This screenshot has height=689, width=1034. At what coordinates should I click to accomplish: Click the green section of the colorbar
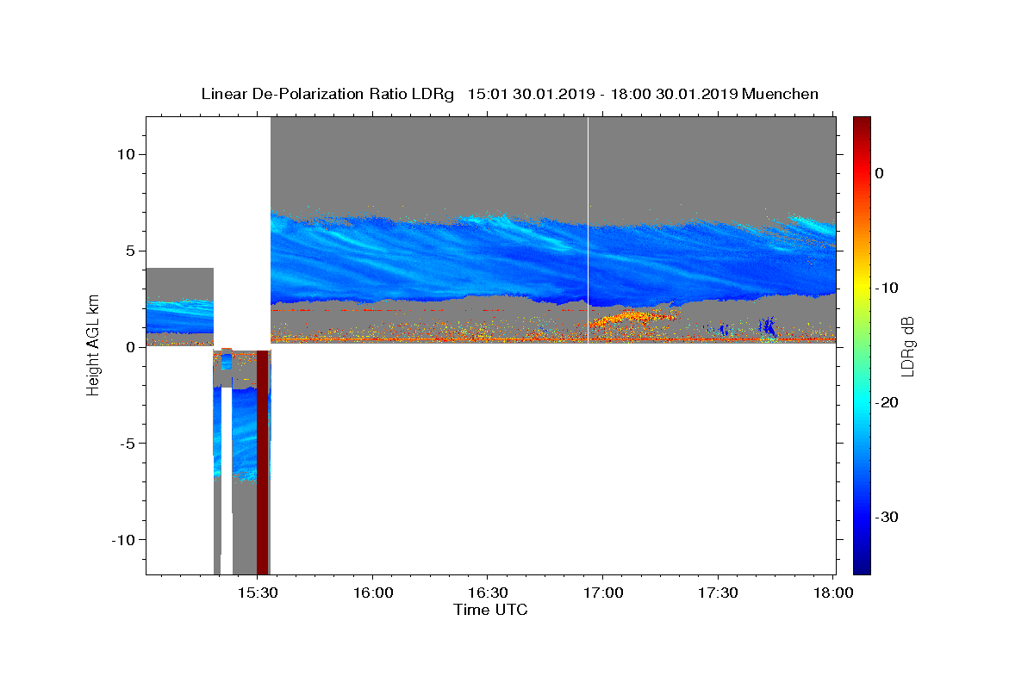pos(862,344)
